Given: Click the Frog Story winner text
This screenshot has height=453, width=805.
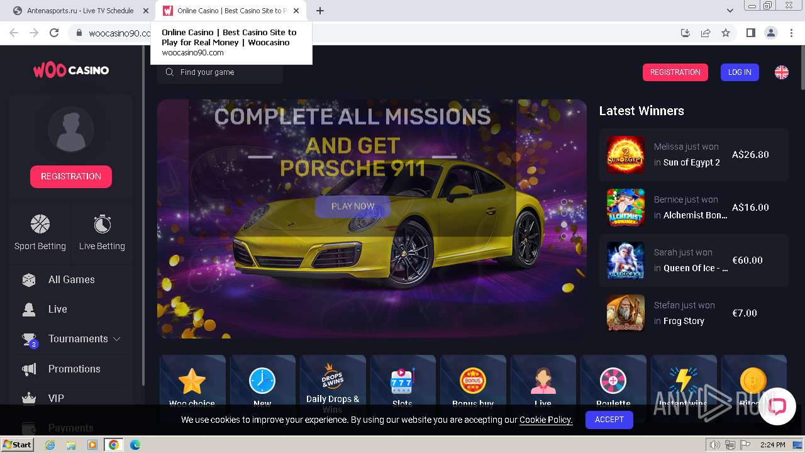Looking at the screenshot, I should click(684, 321).
